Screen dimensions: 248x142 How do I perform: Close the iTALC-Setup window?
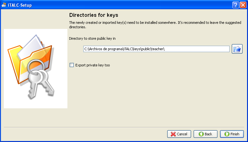click(243, 5)
